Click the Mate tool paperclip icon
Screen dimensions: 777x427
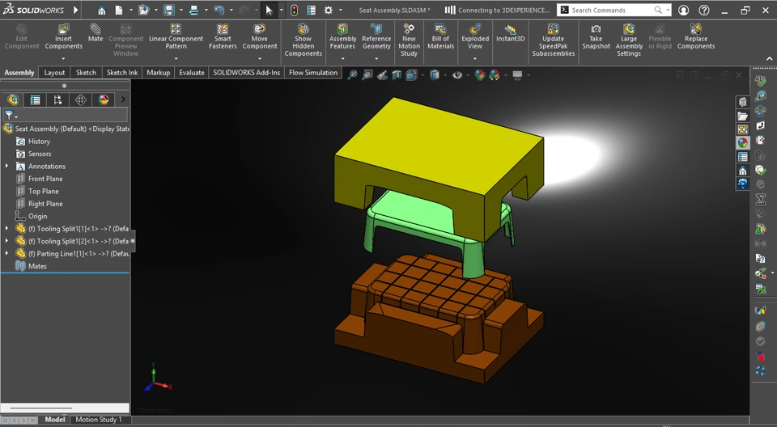click(96, 29)
